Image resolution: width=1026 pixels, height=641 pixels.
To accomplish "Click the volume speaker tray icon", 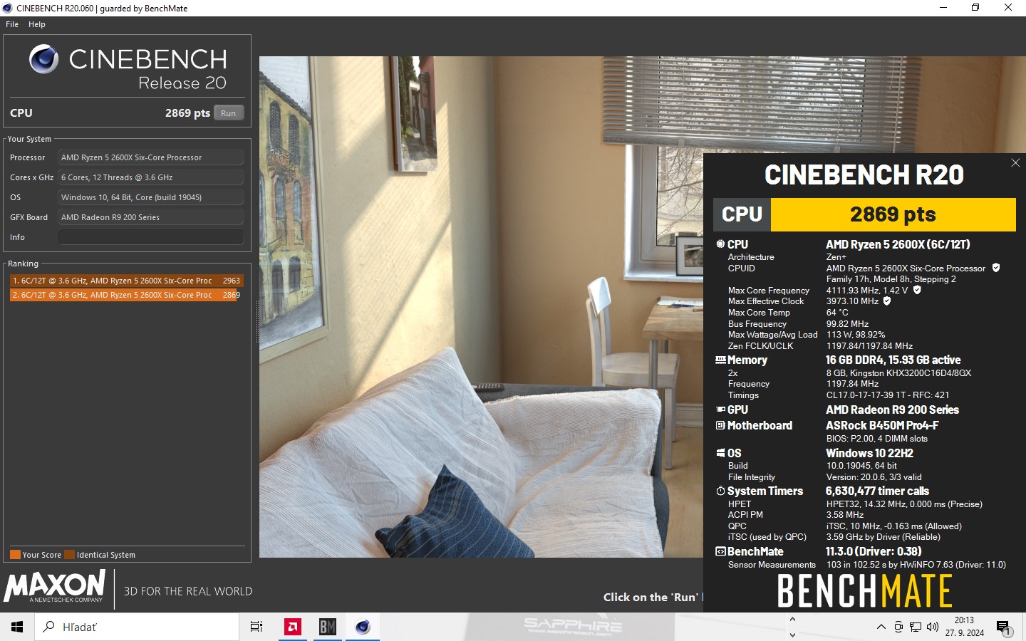I will tap(933, 627).
